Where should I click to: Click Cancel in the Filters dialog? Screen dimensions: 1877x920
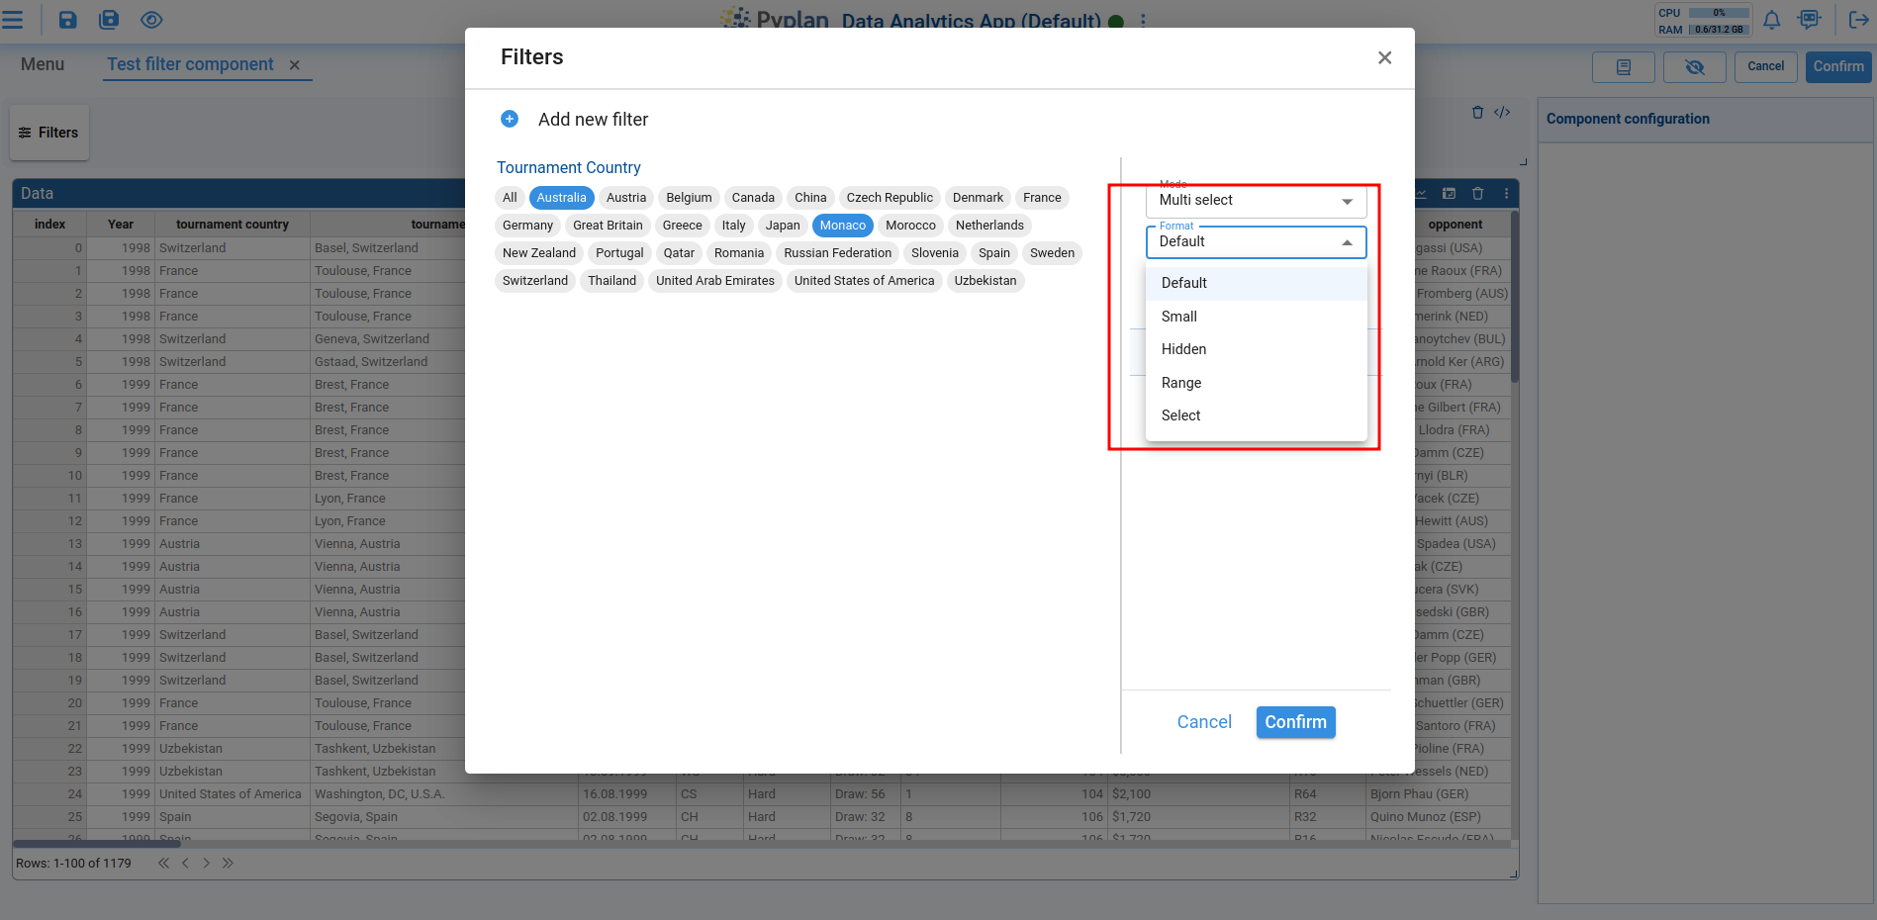(1203, 722)
